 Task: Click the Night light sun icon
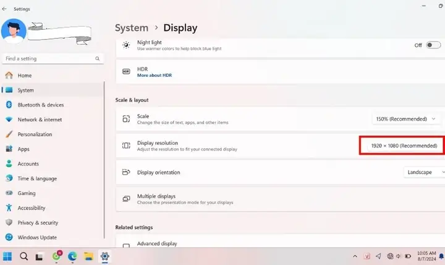point(126,45)
